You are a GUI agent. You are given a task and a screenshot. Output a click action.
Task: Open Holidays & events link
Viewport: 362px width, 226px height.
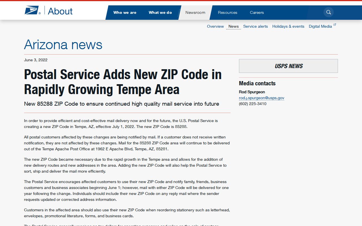pos(288,26)
